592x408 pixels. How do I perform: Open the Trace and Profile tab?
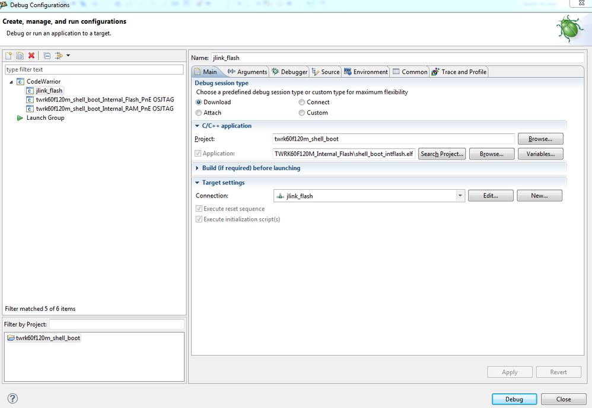coord(459,72)
